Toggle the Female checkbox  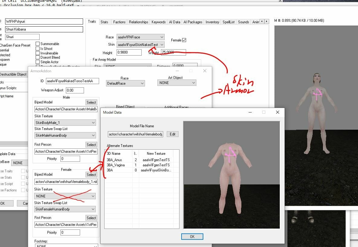point(184,40)
